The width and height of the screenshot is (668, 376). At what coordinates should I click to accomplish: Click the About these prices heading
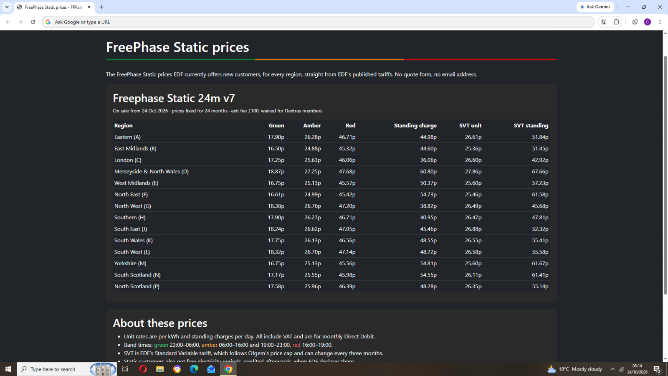[x=160, y=323]
